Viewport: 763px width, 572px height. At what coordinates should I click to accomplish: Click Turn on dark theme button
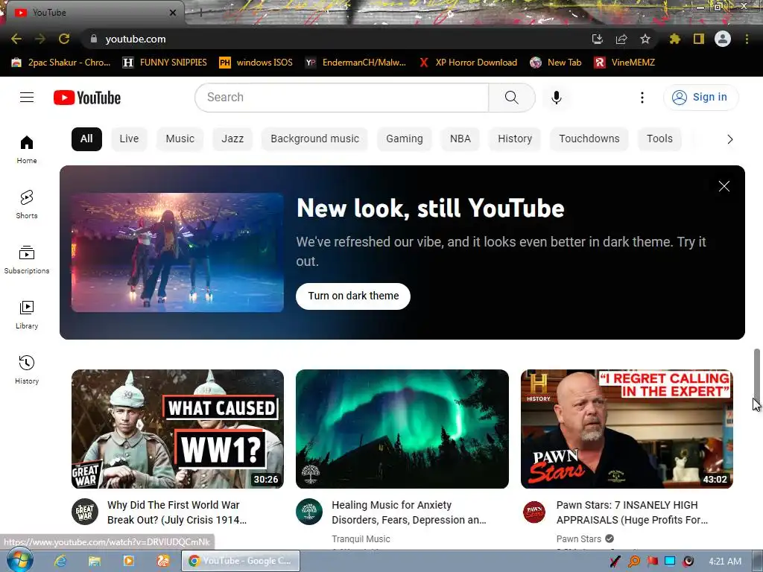353,296
